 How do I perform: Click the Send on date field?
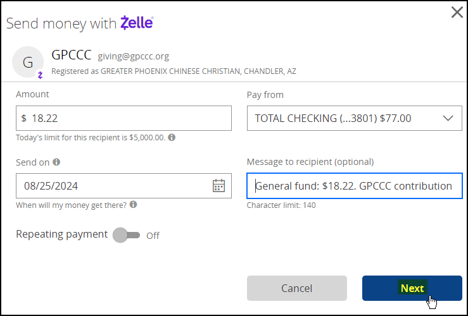(x=123, y=186)
